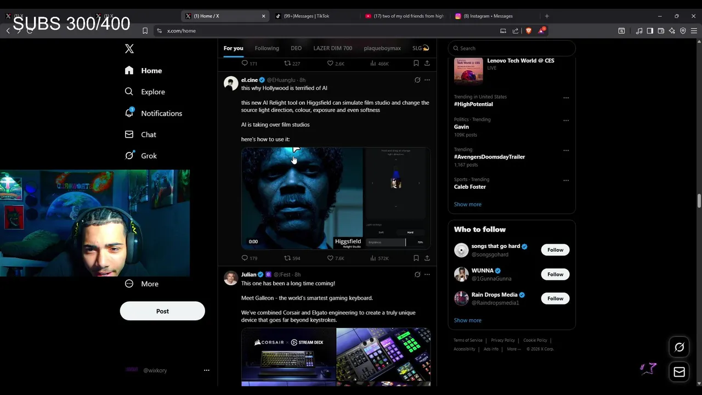Viewport: 702px width, 395px height.
Task: Show more Who to follow suggestions
Action: pyautogui.click(x=468, y=320)
